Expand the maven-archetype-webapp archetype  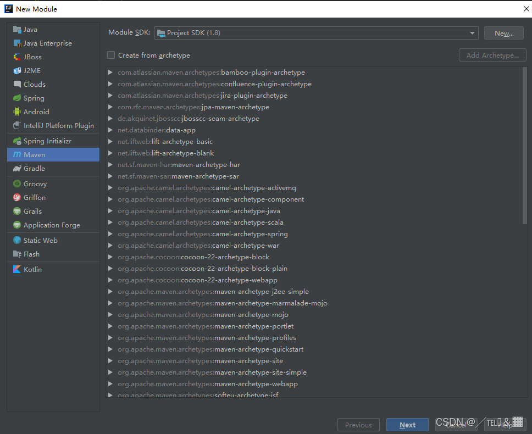[110, 384]
